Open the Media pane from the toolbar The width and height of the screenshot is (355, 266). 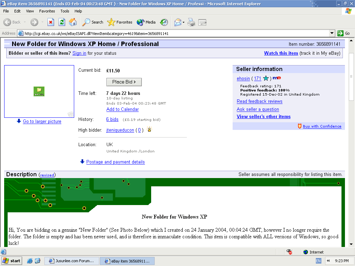tap(146, 22)
